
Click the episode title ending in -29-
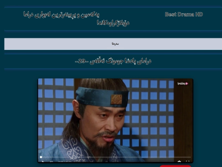pyautogui.click(x=113, y=61)
